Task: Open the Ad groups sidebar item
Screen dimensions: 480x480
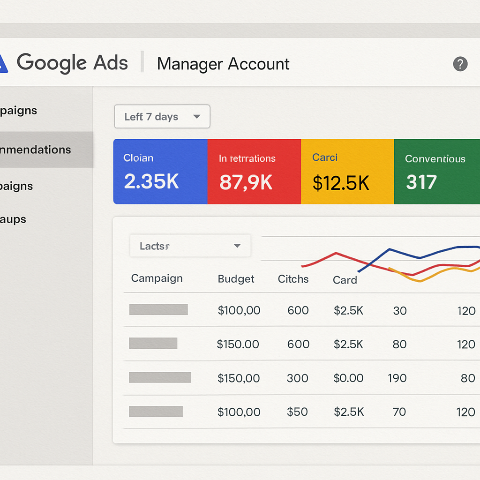Action: click(13, 219)
